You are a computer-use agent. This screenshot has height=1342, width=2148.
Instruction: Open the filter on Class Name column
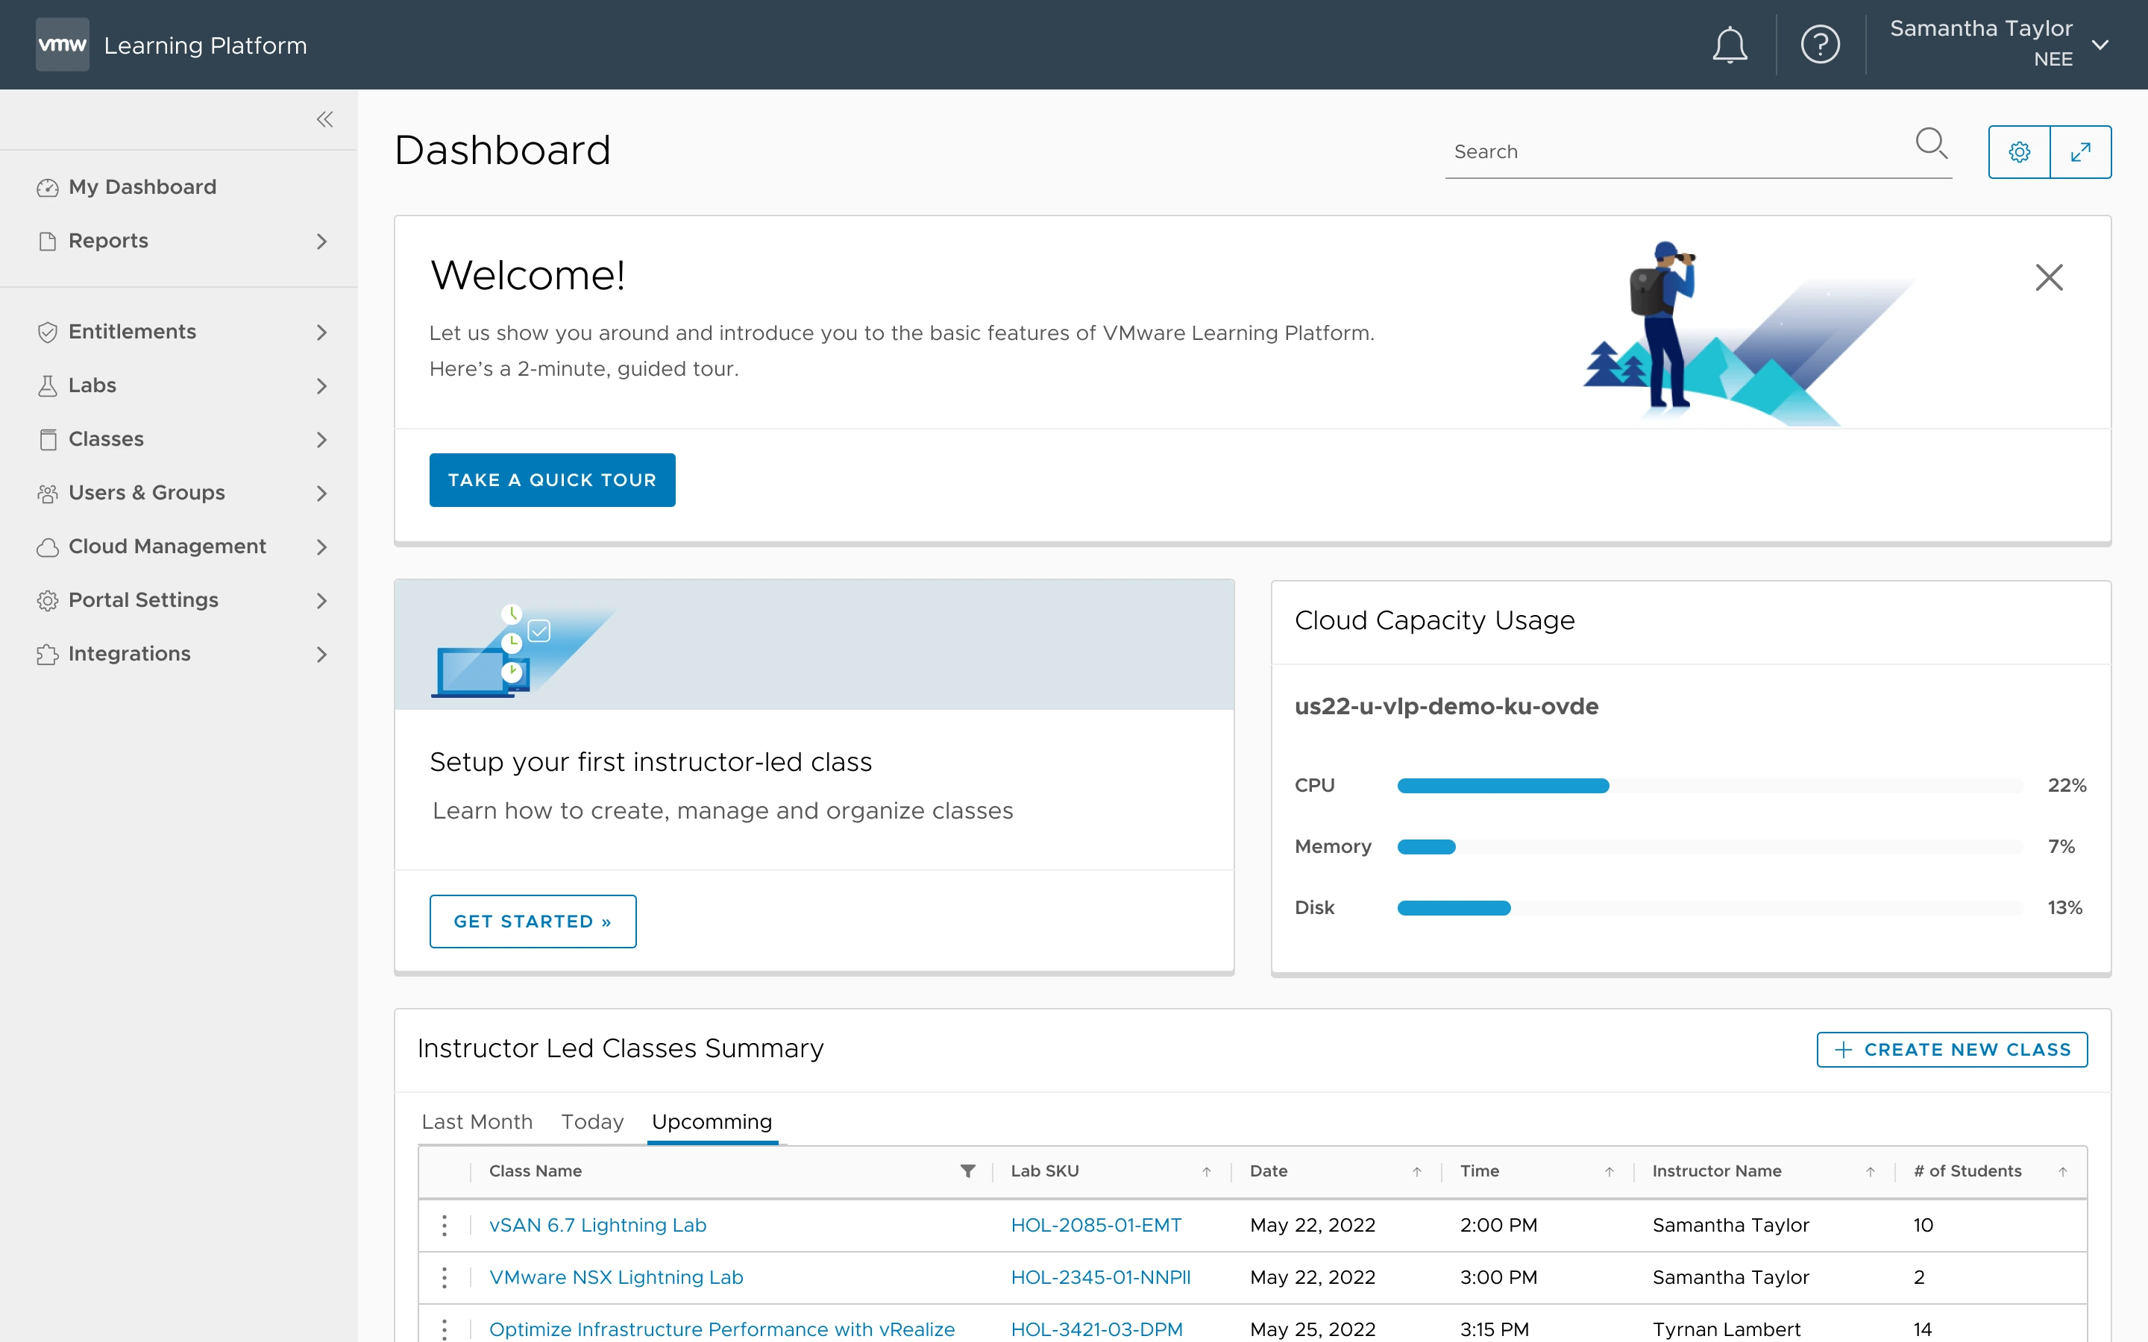coord(967,1171)
